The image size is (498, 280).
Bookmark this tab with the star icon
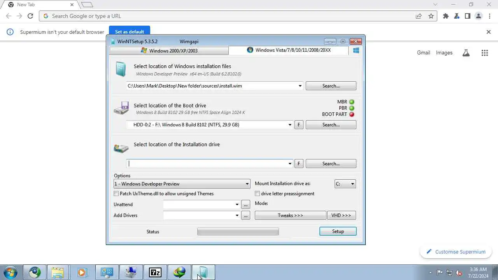(x=431, y=16)
